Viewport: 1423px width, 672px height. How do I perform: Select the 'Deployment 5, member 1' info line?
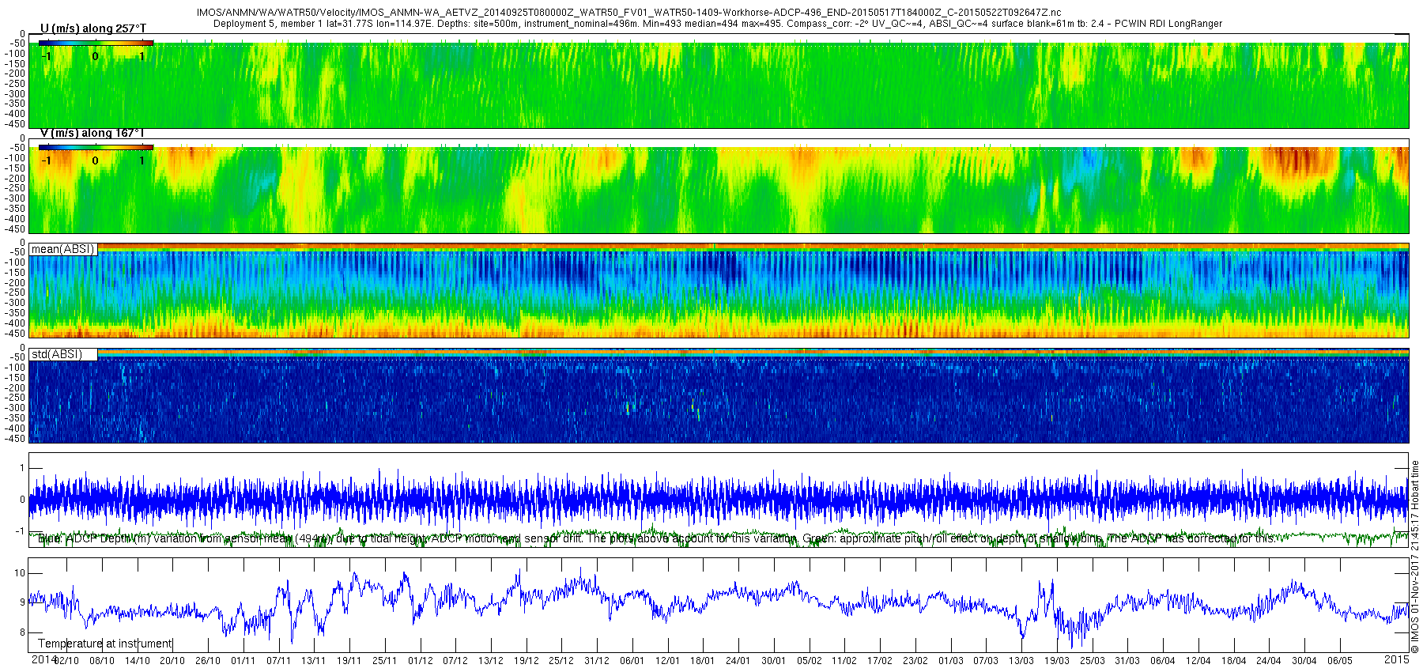click(718, 24)
